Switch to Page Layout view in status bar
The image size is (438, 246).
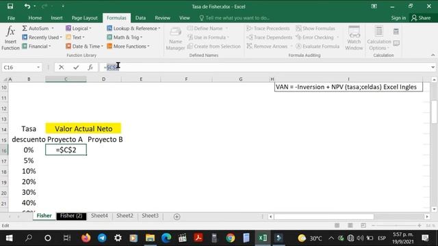350,225
